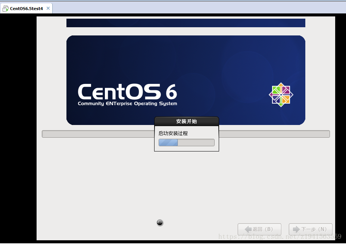346x244 pixels.
Task: Click the round busy spinner cursor icon
Action: (x=160, y=223)
